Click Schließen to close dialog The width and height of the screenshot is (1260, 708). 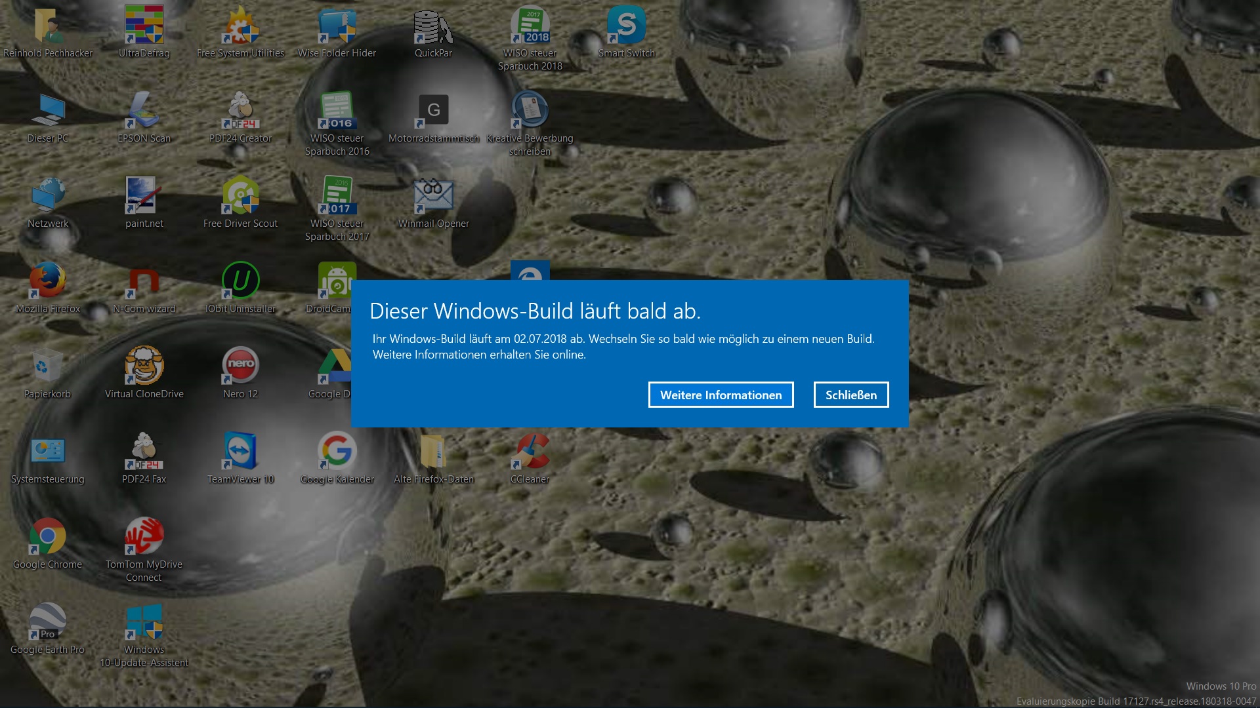(x=850, y=395)
